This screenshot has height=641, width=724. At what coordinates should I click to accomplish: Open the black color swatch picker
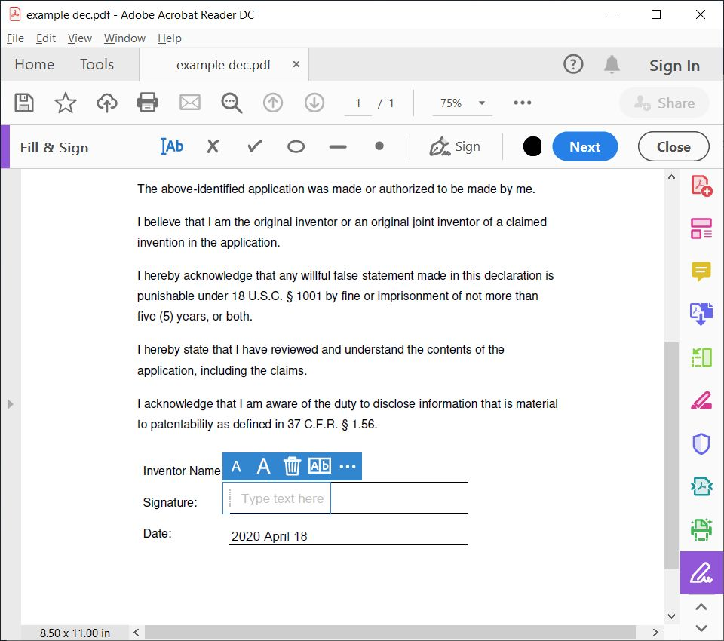pyautogui.click(x=532, y=146)
